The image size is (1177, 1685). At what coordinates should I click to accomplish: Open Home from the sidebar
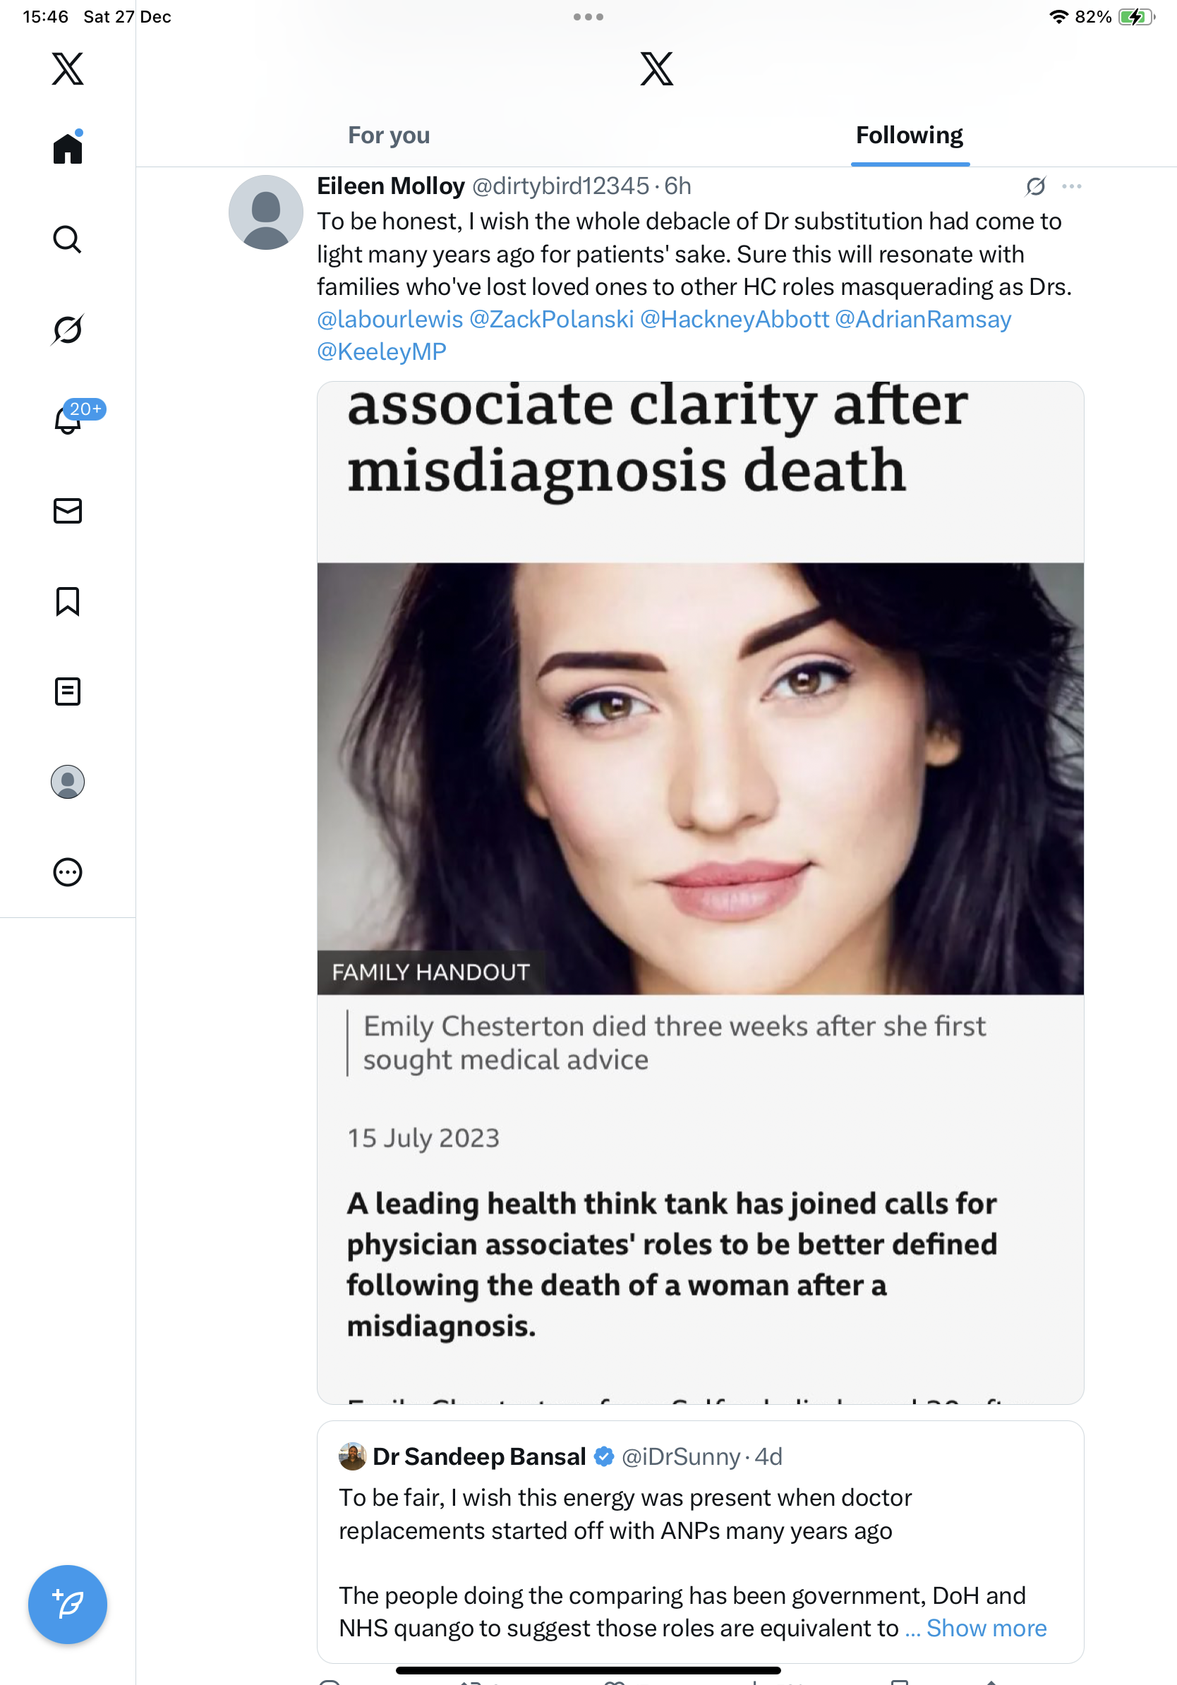tap(68, 149)
